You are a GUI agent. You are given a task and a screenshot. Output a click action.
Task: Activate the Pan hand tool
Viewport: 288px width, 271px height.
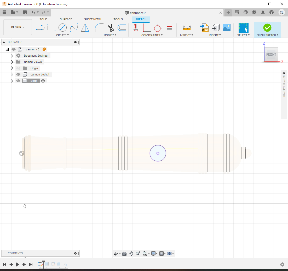[131, 254]
